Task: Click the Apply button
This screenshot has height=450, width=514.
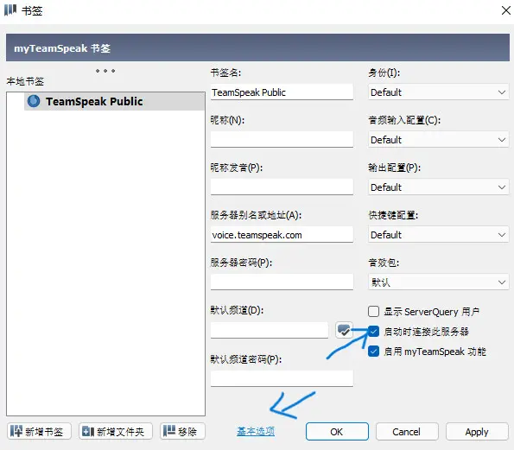Action: point(477,431)
